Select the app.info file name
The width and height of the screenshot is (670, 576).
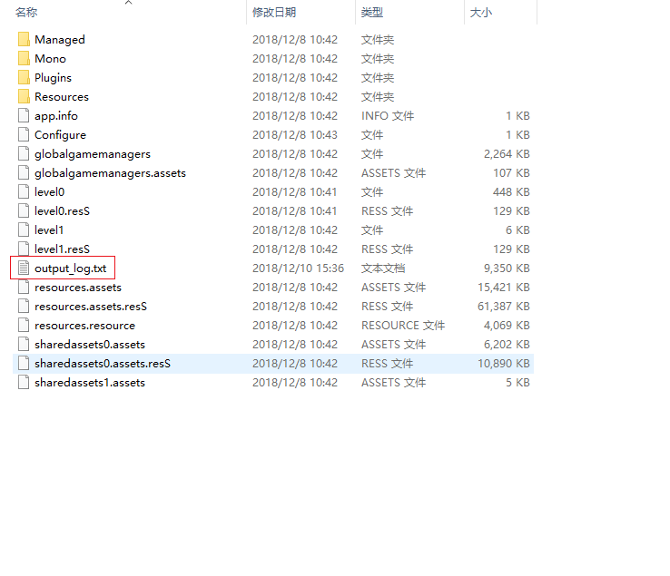click(x=56, y=116)
